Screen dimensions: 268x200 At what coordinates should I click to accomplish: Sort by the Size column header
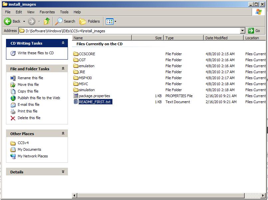(x=148, y=38)
